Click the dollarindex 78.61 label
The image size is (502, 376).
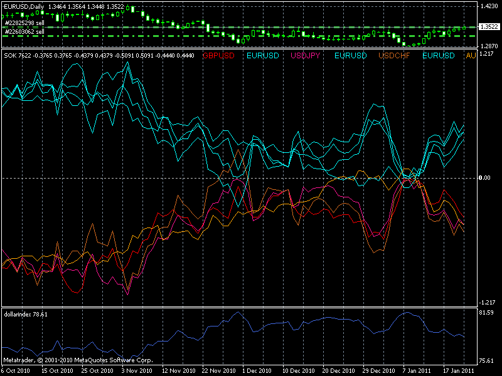point(26,315)
